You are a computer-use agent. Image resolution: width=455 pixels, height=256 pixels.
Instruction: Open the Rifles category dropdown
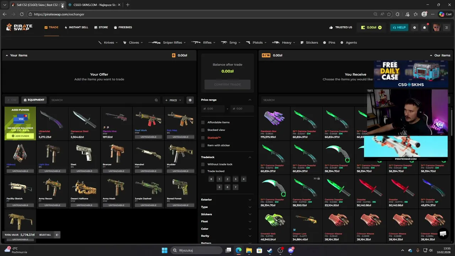pos(204,43)
